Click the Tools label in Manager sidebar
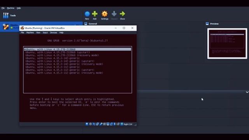This screenshot has width=249, height=140. tap(13, 16)
